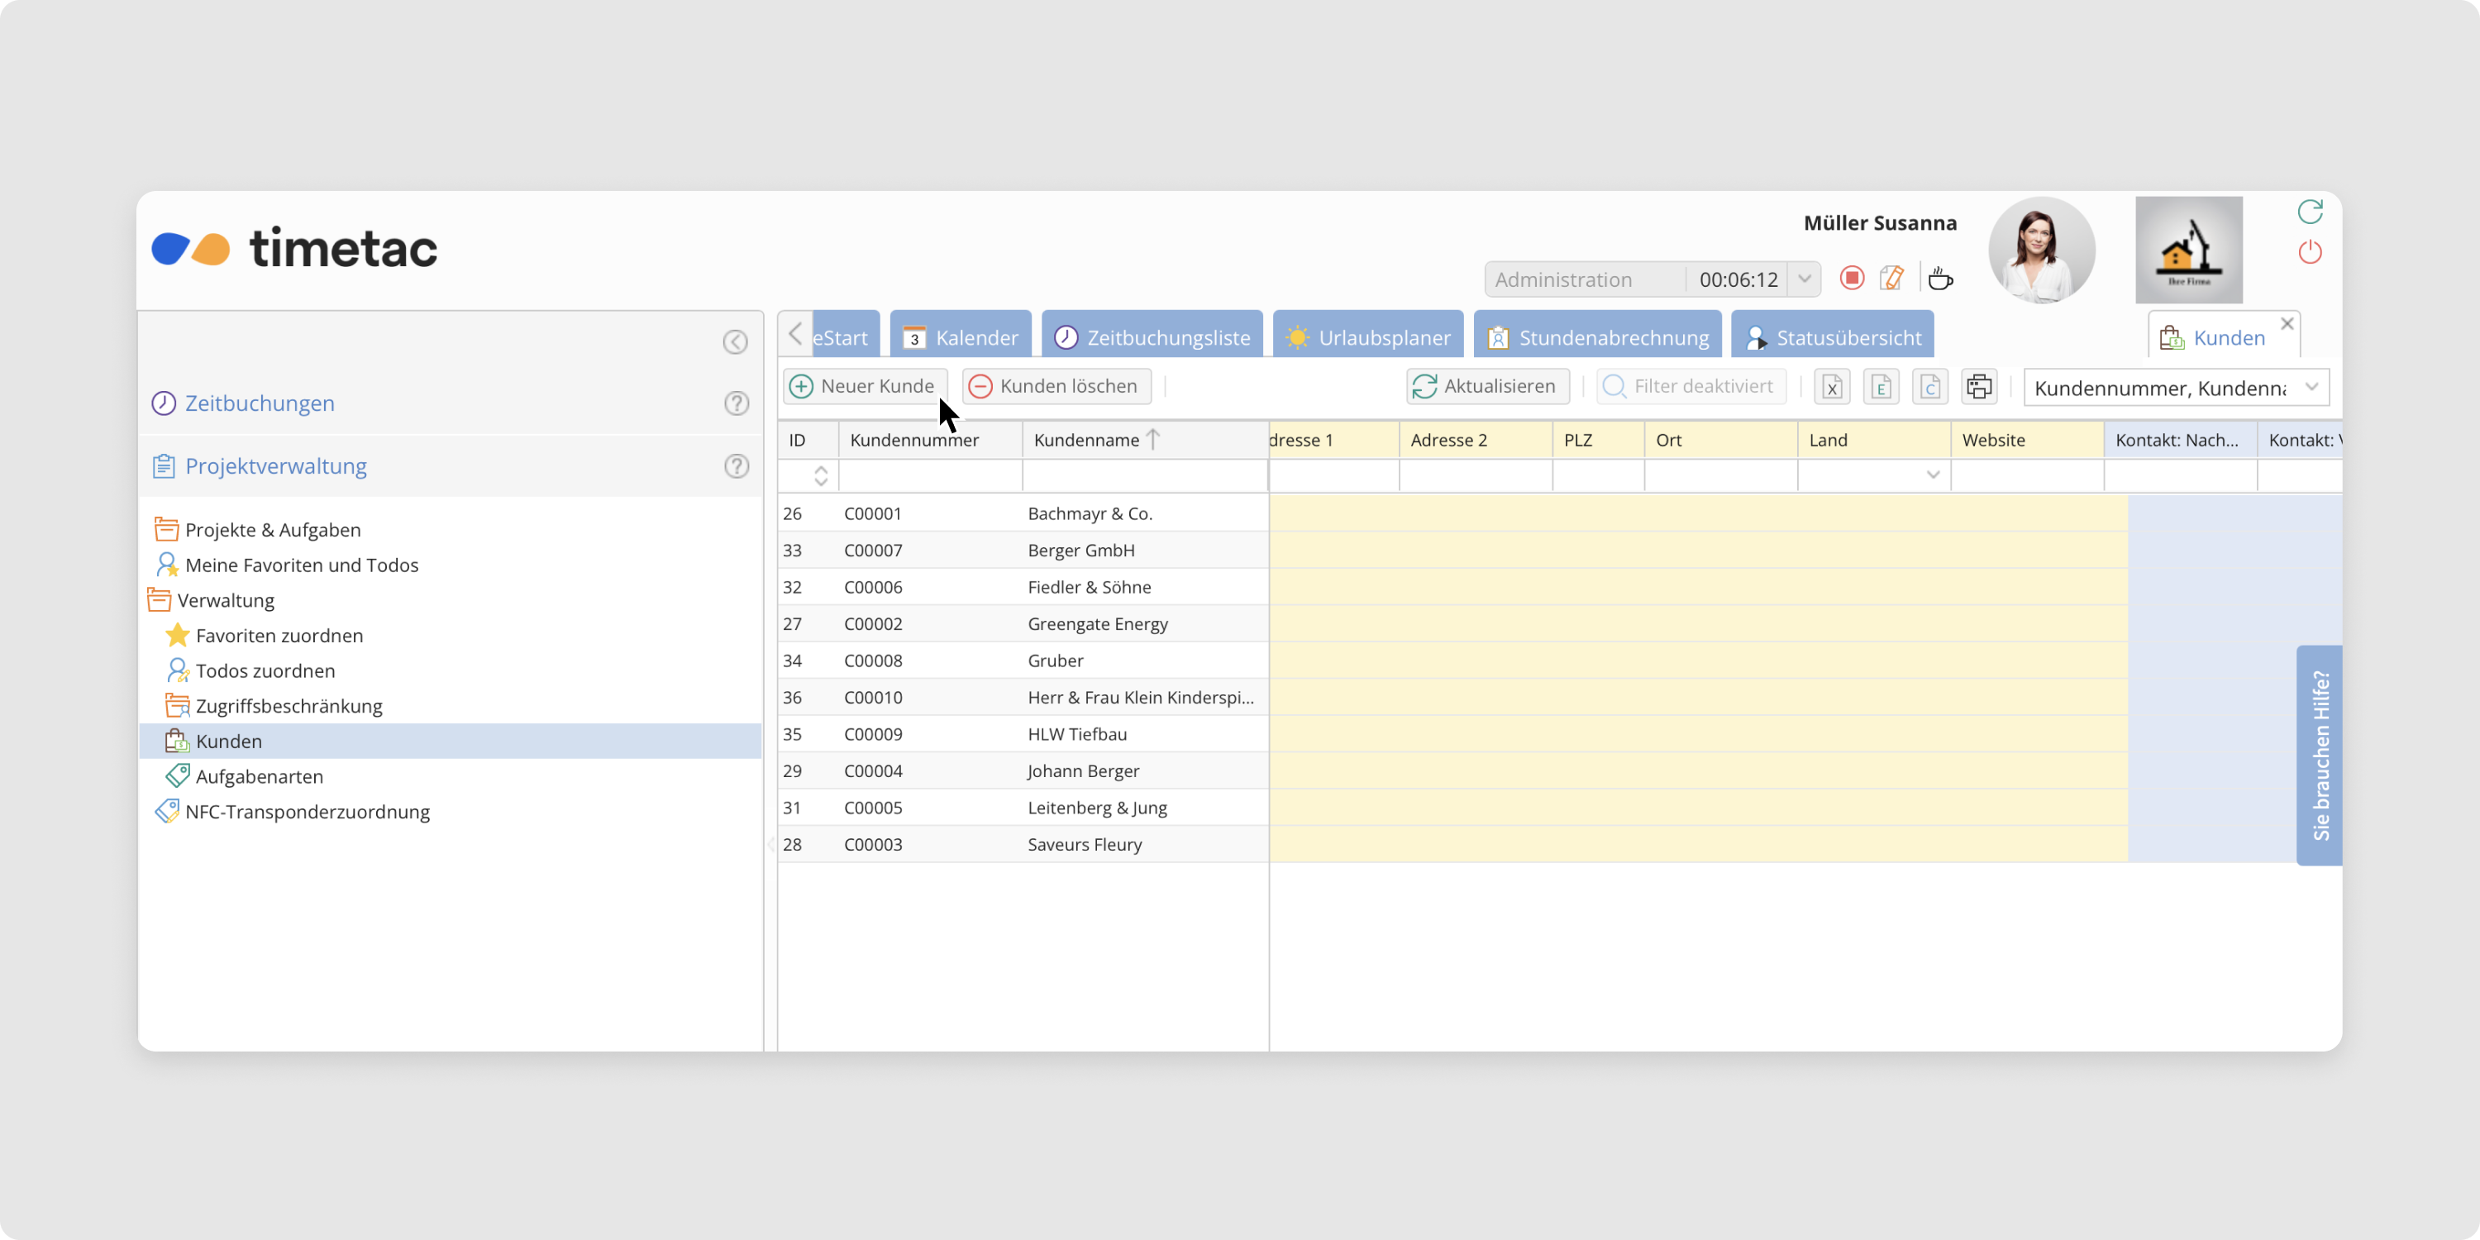Click the Neuer Kunde button

pos(864,386)
